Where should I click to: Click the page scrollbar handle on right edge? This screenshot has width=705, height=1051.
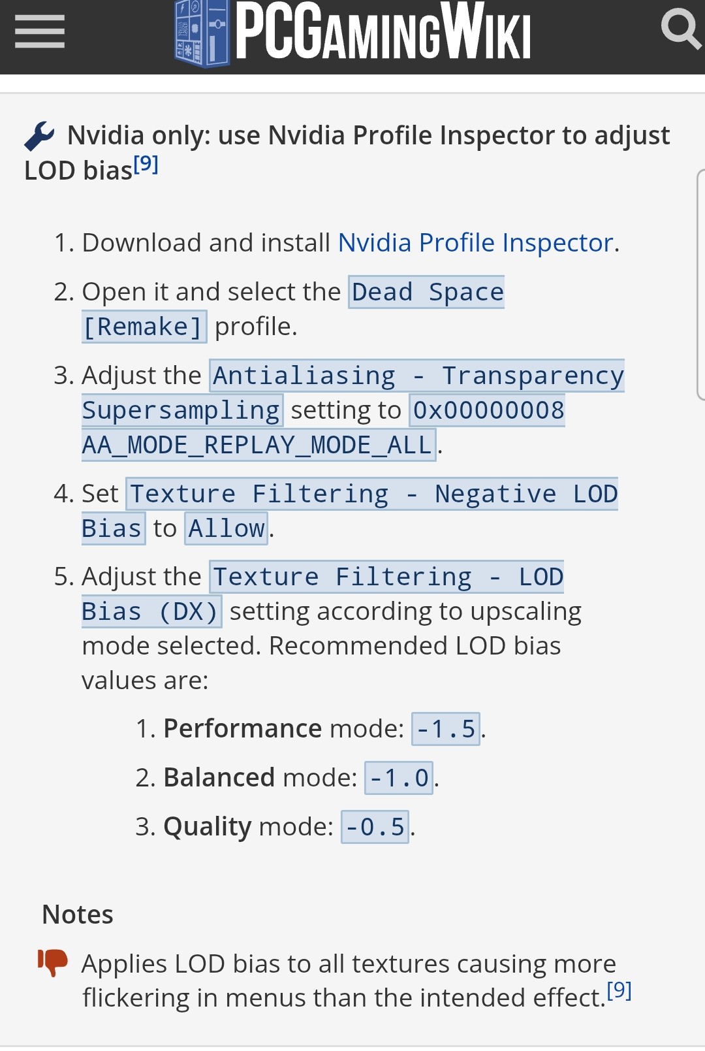coord(700,284)
